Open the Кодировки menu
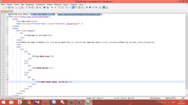The image size is (188, 105). pyautogui.click(x=30, y=4)
